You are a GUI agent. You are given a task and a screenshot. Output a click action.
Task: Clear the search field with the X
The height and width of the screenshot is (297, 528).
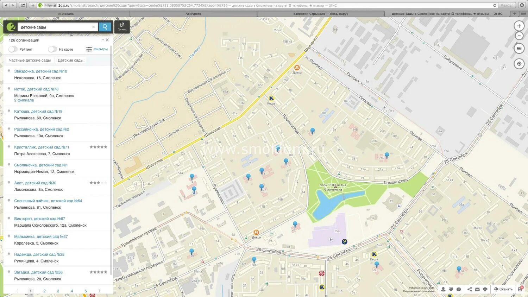point(93,27)
